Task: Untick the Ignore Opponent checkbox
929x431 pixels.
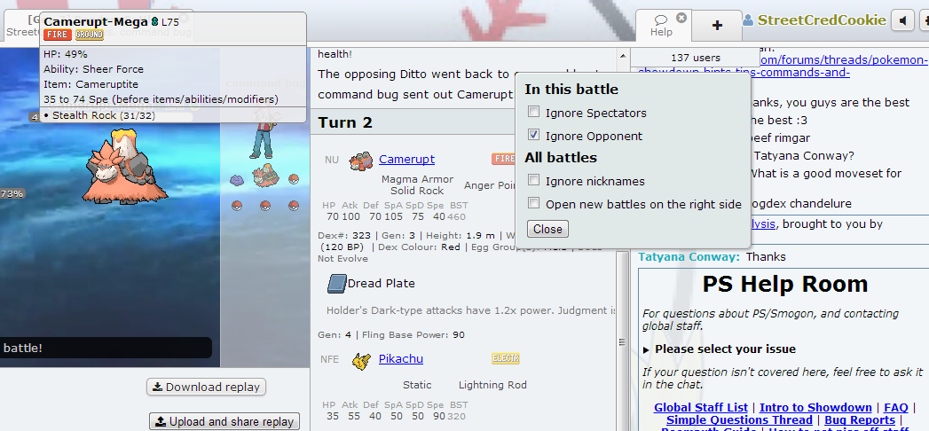Action: (x=534, y=135)
